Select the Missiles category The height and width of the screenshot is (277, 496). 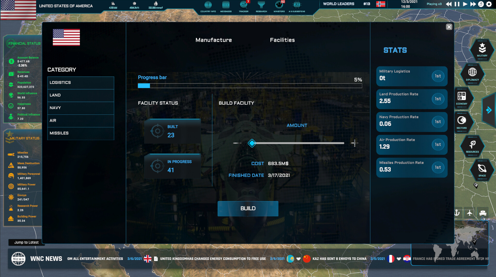tap(81, 133)
